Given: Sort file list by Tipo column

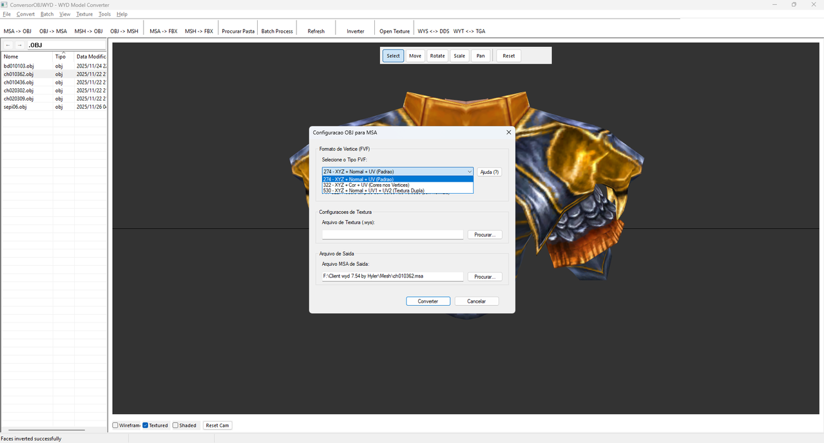Looking at the screenshot, I should (64, 57).
